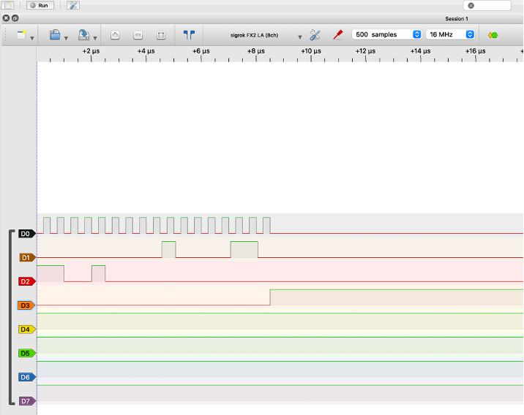Viewport: 524px width, 415px height.
Task: Click the +10 µs mark on time ruler
Action: tap(311, 51)
